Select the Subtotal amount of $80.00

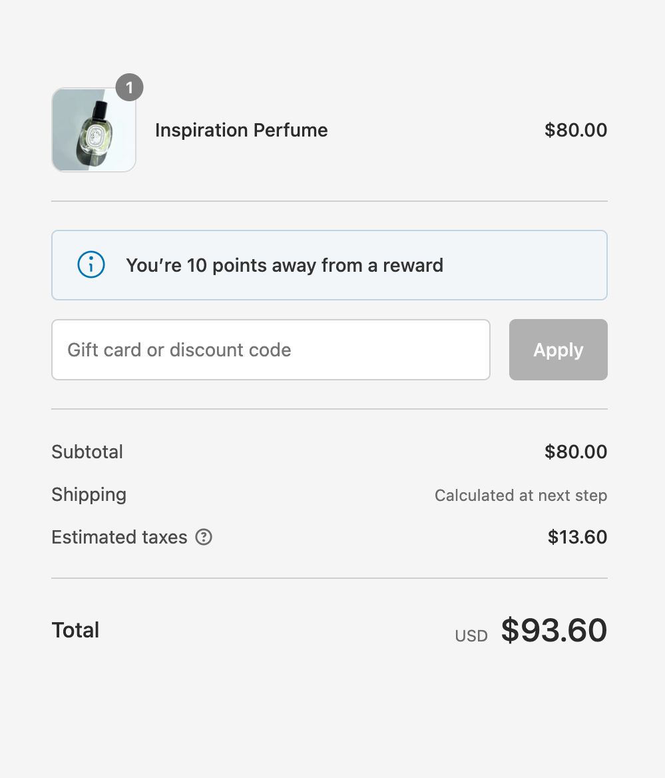pyautogui.click(x=576, y=452)
